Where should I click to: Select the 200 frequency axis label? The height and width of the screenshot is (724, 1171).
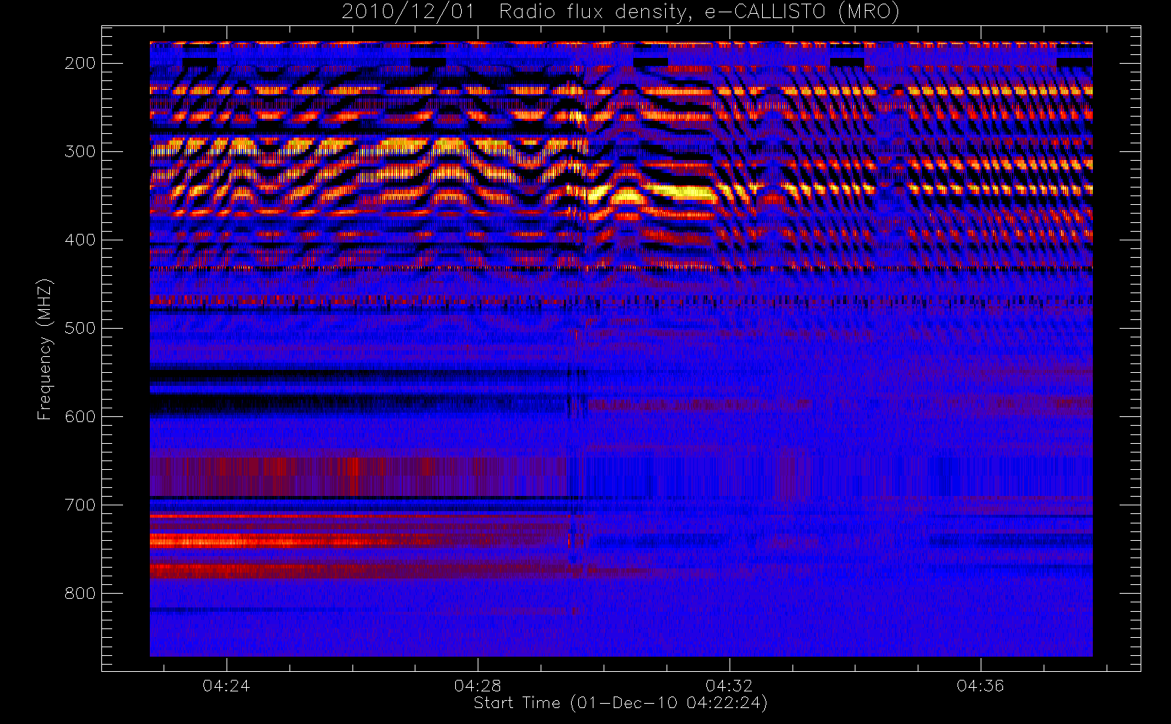click(80, 63)
